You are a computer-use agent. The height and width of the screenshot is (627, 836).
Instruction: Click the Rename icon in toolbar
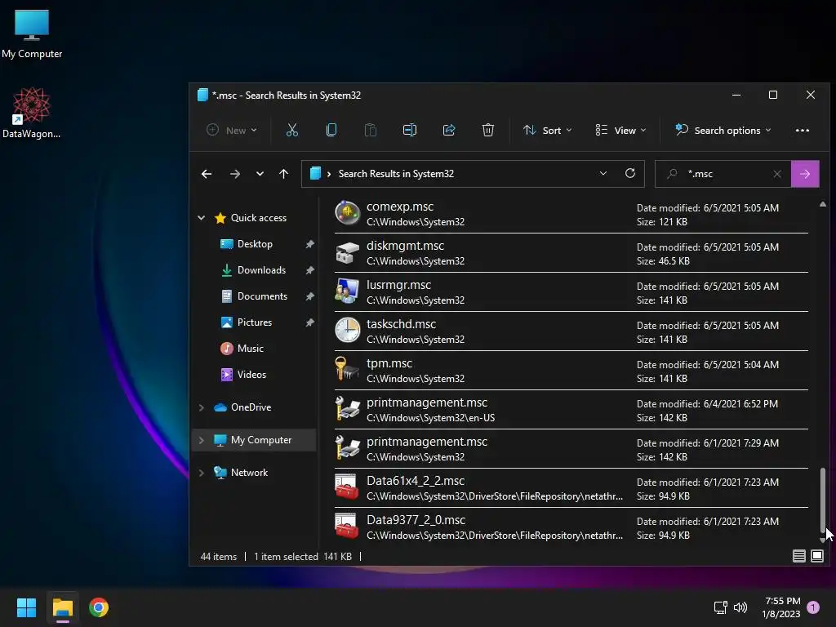[x=410, y=130]
